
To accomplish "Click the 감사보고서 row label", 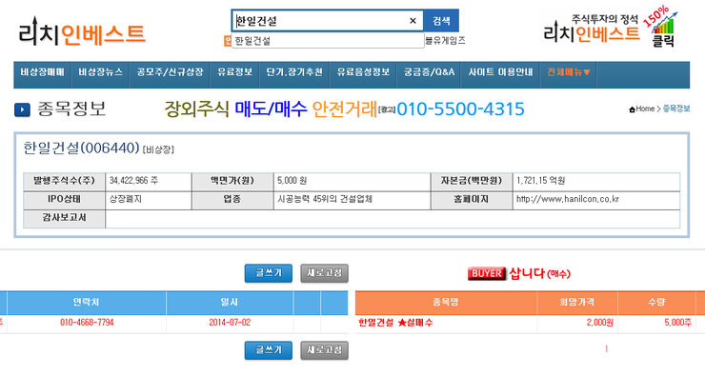I will (64, 218).
